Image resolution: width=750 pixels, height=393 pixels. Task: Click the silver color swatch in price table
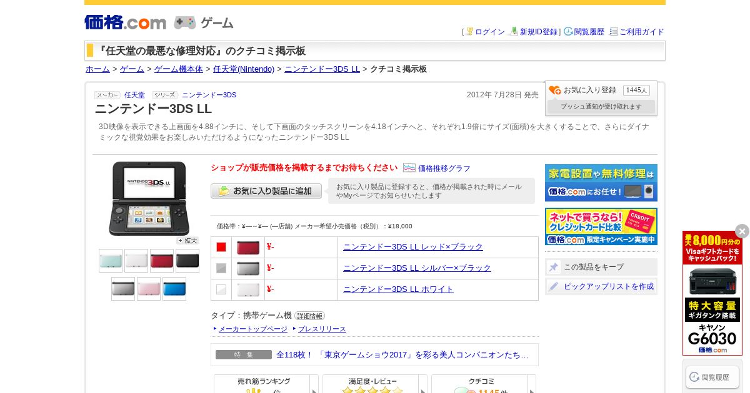[221, 268]
